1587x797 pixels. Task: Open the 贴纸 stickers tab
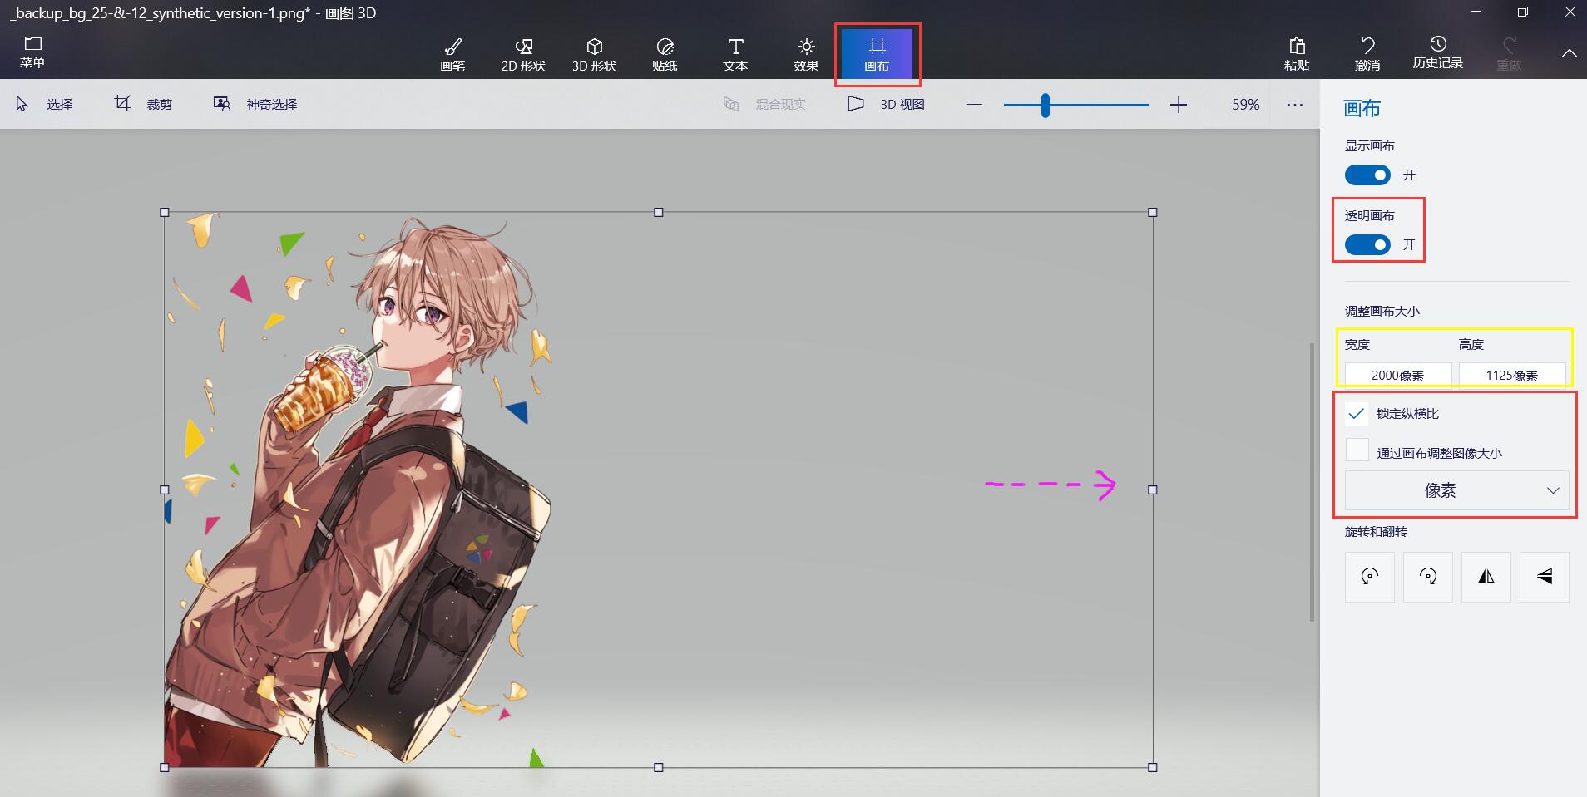tap(665, 54)
